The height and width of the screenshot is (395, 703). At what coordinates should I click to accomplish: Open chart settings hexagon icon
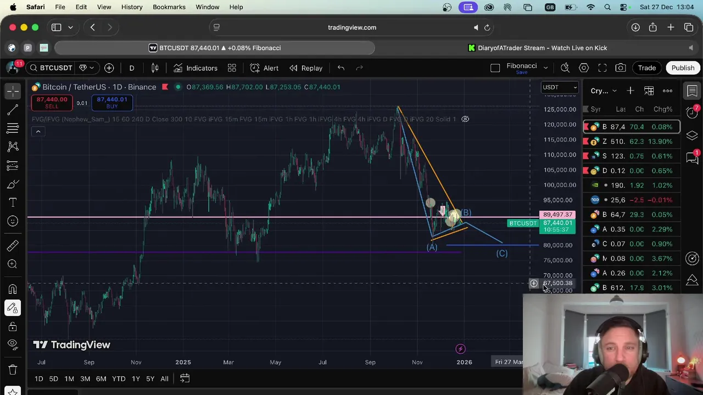point(584,68)
